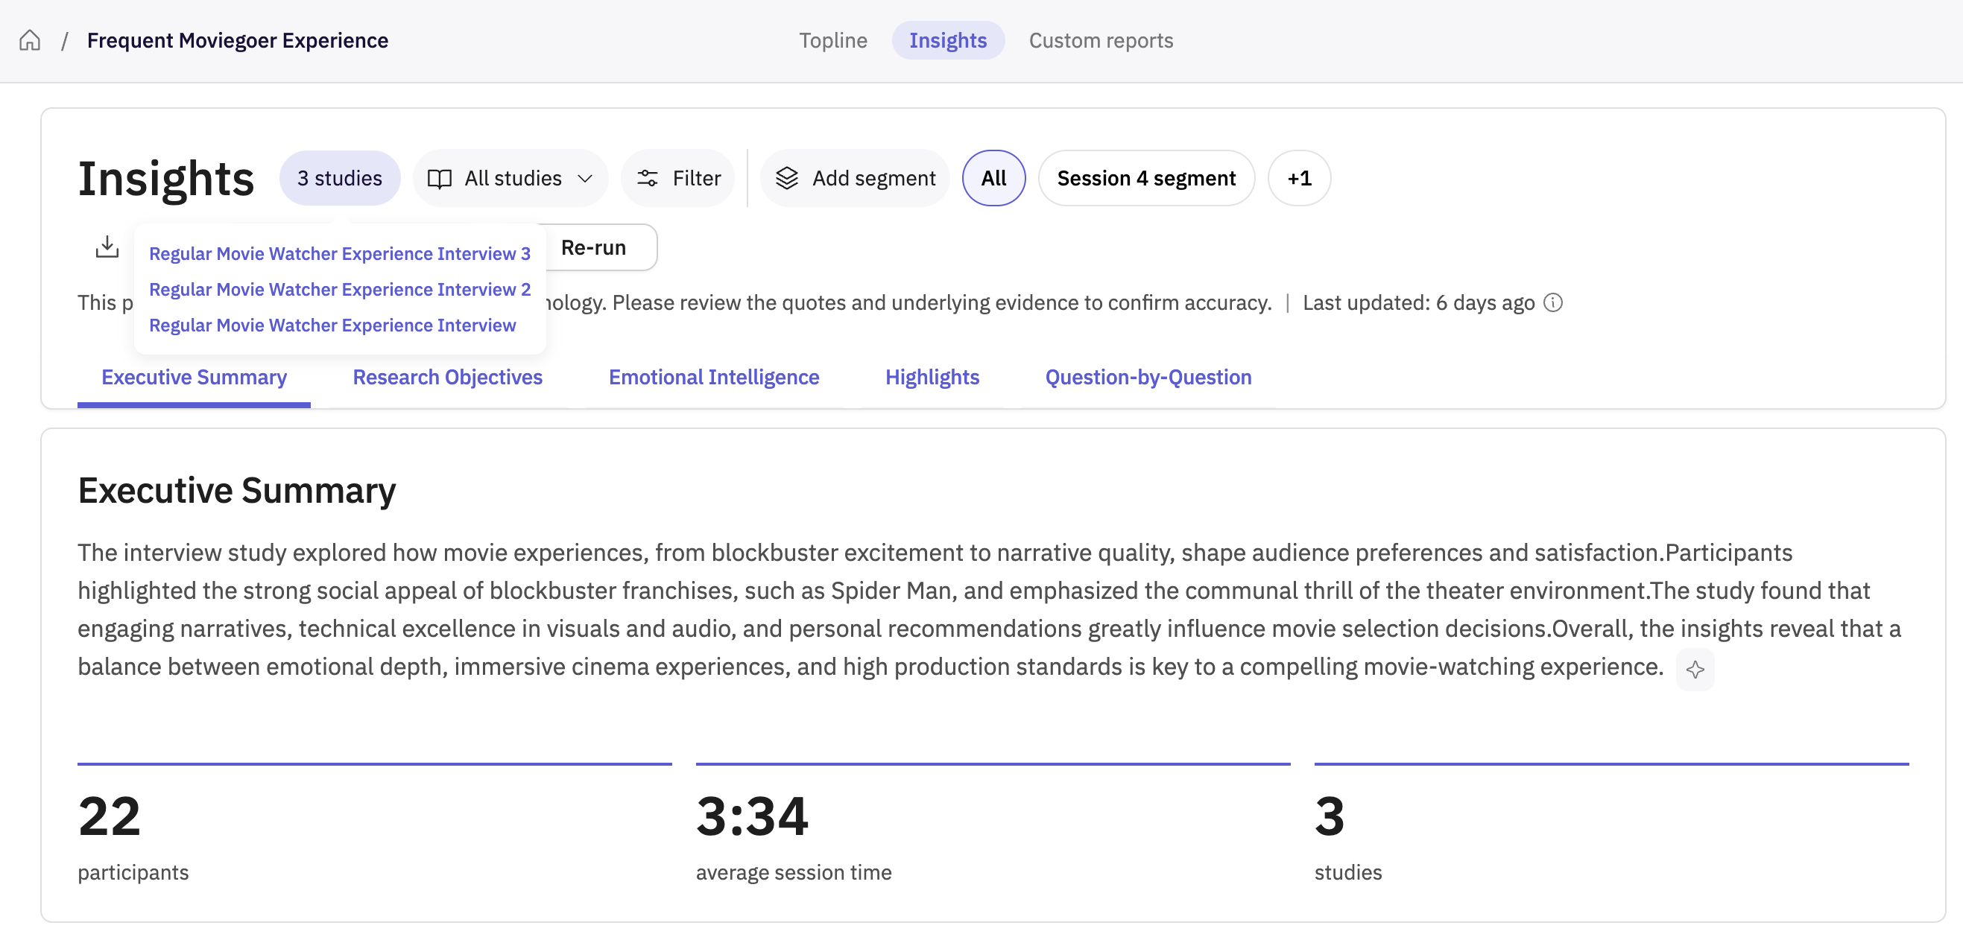Select the Executive Summary tab
This screenshot has width=1963, height=937.
pyautogui.click(x=195, y=377)
